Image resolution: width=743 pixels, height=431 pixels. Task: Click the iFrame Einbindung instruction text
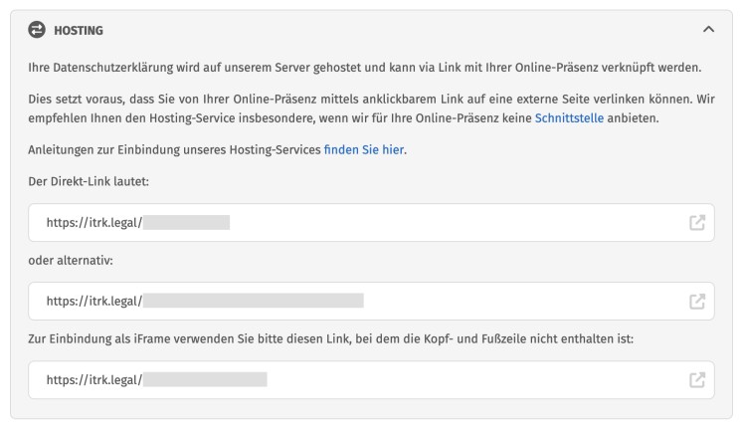(330, 339)
